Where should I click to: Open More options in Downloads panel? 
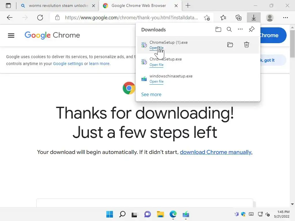tap(240, 29)
